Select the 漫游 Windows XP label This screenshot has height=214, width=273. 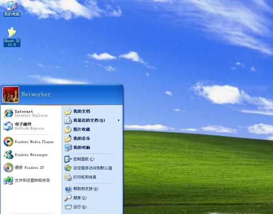pyautogui.click(x=29, y=167)
